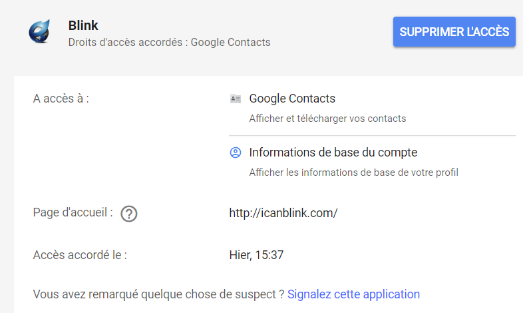Open the help question mark beside Page d'accueil

point(128,214)
